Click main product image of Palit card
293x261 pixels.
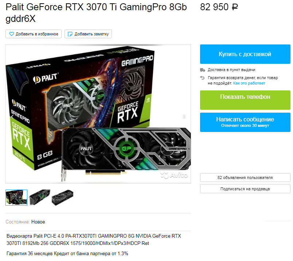tap(98, 114)
